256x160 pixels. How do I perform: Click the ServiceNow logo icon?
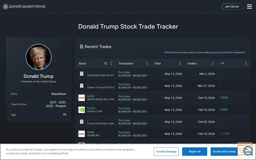click(82, 98)
